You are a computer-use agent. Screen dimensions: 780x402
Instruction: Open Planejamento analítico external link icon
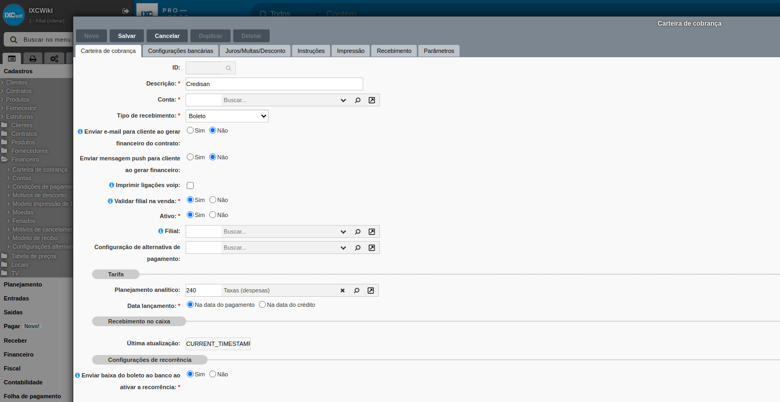tap(371, 290)
